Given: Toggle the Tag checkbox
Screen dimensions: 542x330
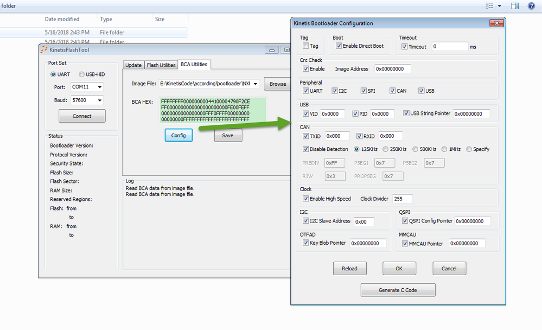Looking at the screenshot, I should [x=305, y=46].
